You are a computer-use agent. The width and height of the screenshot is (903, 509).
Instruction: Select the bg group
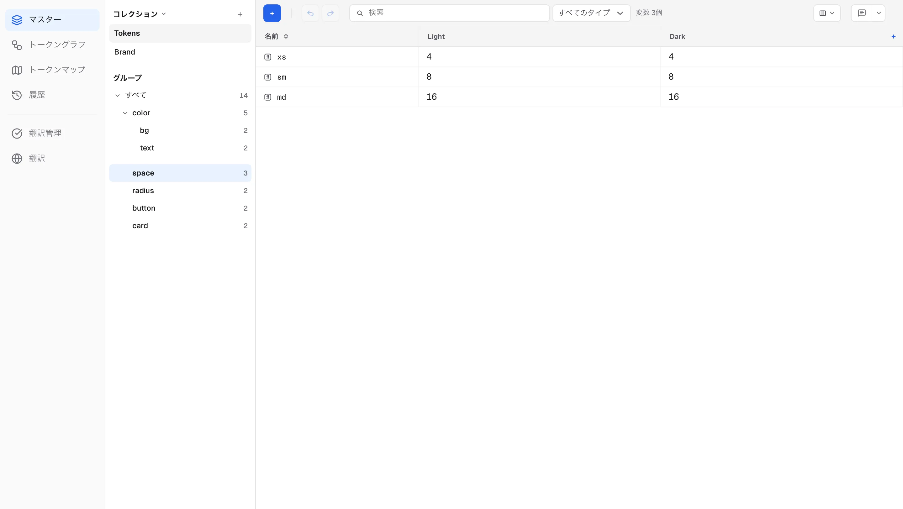tap(180, 131)
